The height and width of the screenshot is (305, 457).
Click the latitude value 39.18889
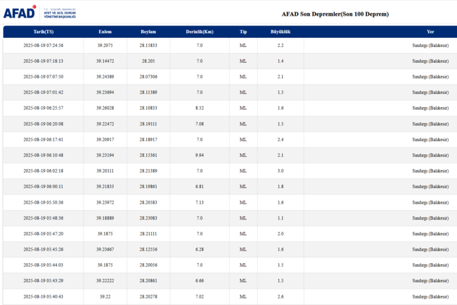pos(105,218)
